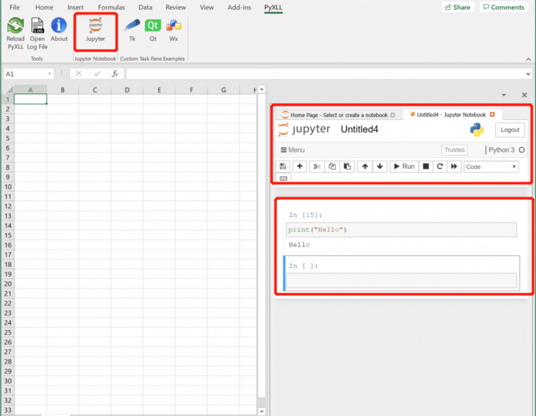Expand the Name Box dropdown arrow
This screenshot has height=416, width=536.
(50, 74)
